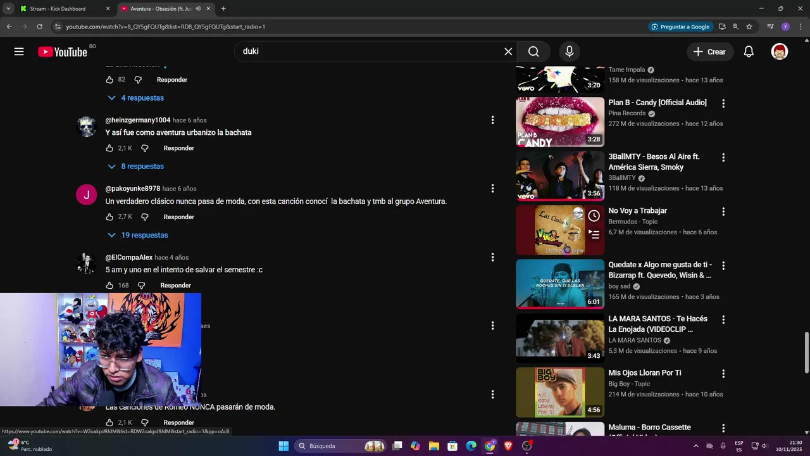Dislike the pakoyunke8978 comment
This screenshot has width=810, height=456.
[144, 217]
